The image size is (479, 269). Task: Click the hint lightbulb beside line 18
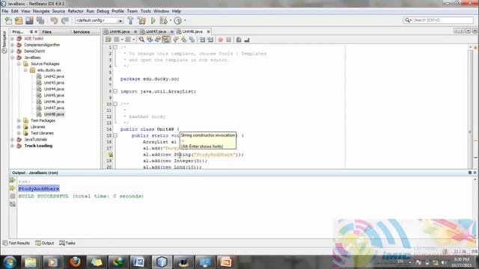tap(110, 155)
